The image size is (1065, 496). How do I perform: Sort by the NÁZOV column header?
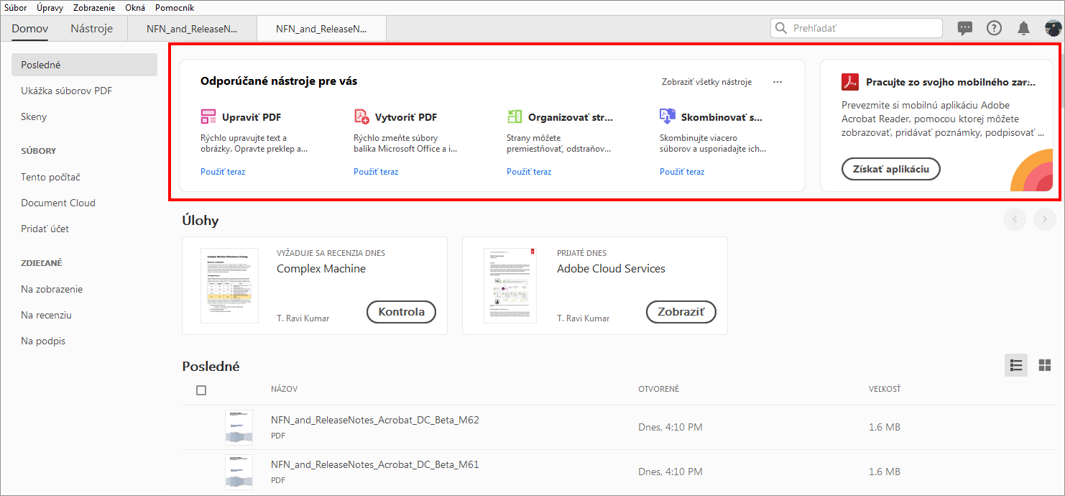click(285, 389)
